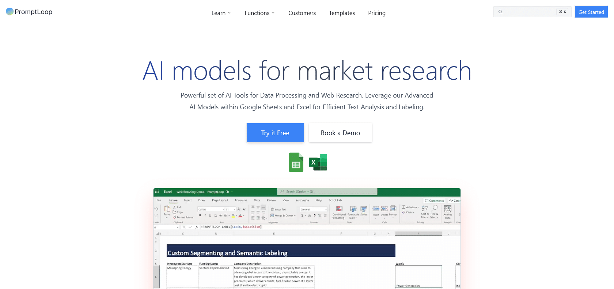Click the Excel search box
Viewport: 614px width, 289px height.
(x=327, y=191)
